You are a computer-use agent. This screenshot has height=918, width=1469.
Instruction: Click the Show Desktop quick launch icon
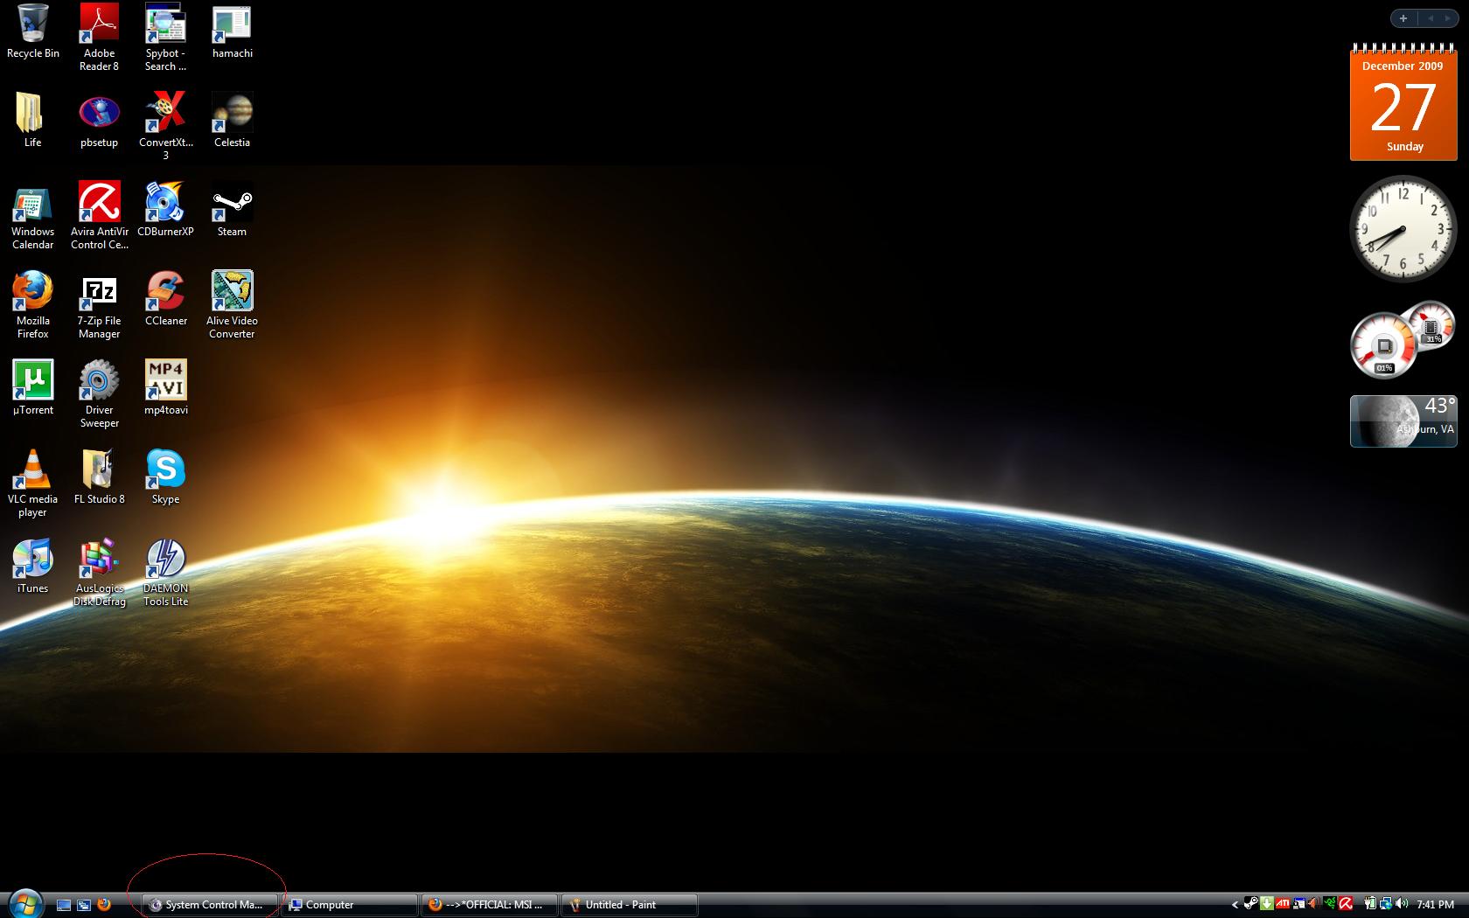click(64, 905)
